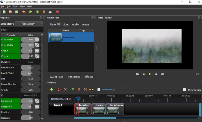The image size is (202, 122).
Task: Toggle the Location X keyframe curve icon
Action: click(x=37, y=101)
